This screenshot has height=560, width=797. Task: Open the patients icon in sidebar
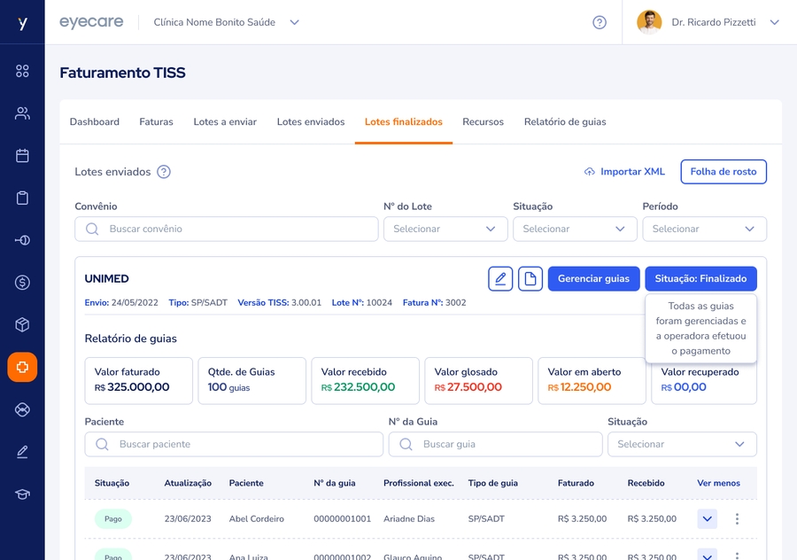coord(22,113)
